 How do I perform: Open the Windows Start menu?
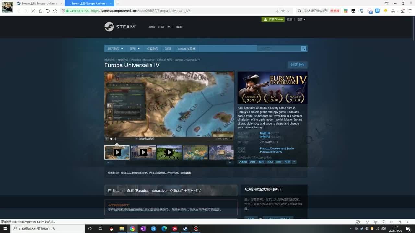click(5, 229)
